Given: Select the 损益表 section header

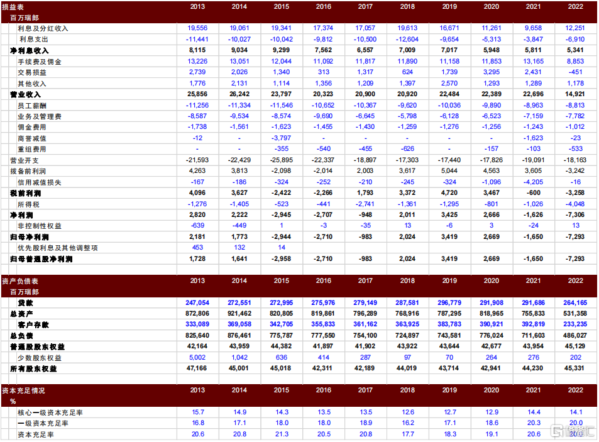Looking at the screenshot, I should [x=14, y=6].
